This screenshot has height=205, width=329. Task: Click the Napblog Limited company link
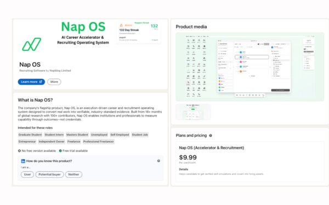click(x=60, y=71)
